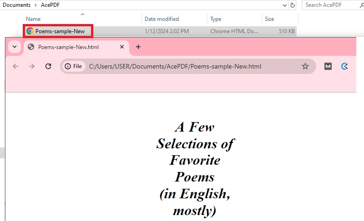The height and width of the screenshot is (221, 364).
Task: Sort by the Type column header
Action: click(x=216, y=19)
